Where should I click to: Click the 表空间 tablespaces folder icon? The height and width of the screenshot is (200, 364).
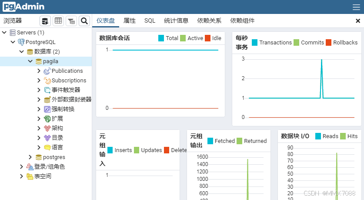[30, 176]
